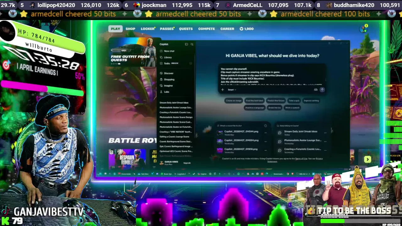Screen dimensions: 402x226
Task: Click the Upgrade button in Copilot sidebar
Action: click(x=187, y=163)
